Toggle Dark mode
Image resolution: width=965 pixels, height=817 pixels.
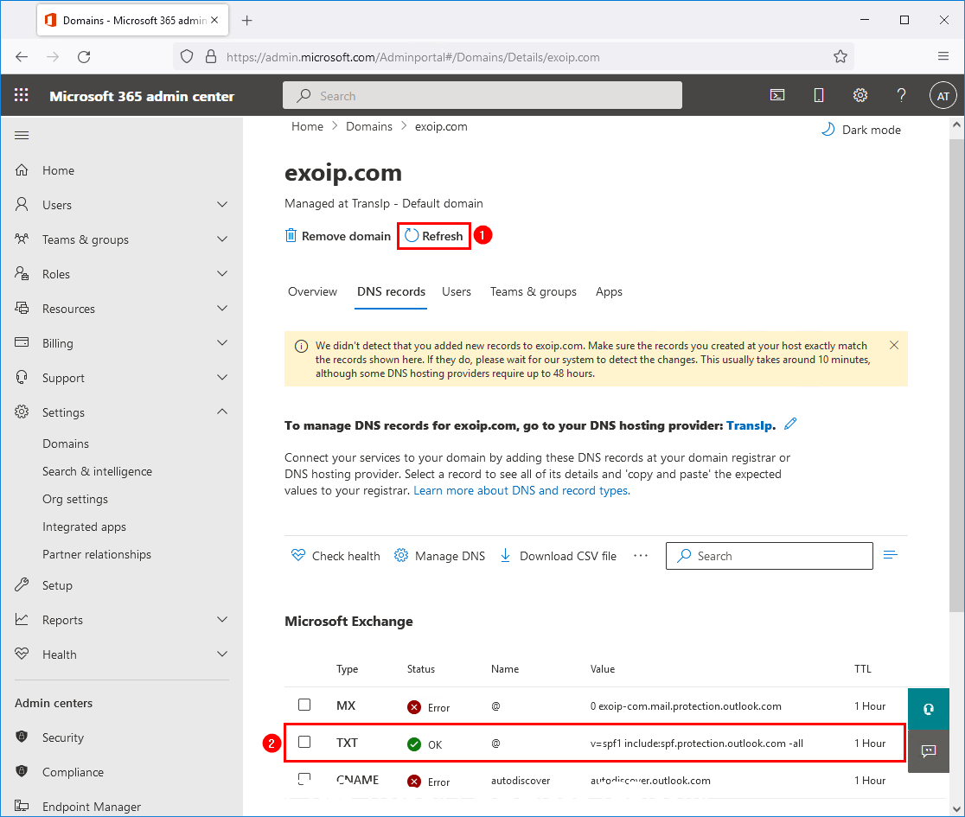[x=861, y=130]
